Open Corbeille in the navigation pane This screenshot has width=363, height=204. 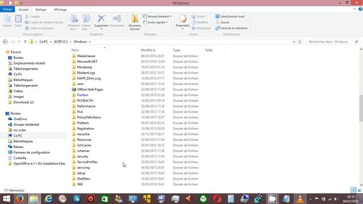[20, 158]
